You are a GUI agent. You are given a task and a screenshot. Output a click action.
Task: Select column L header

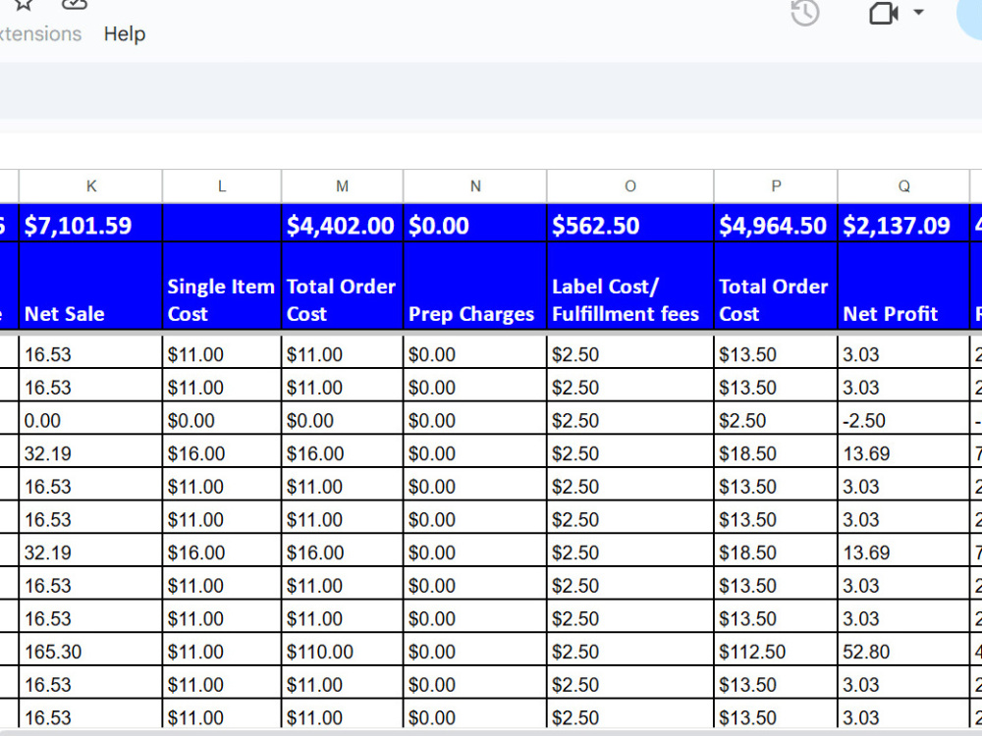(222, 186)
